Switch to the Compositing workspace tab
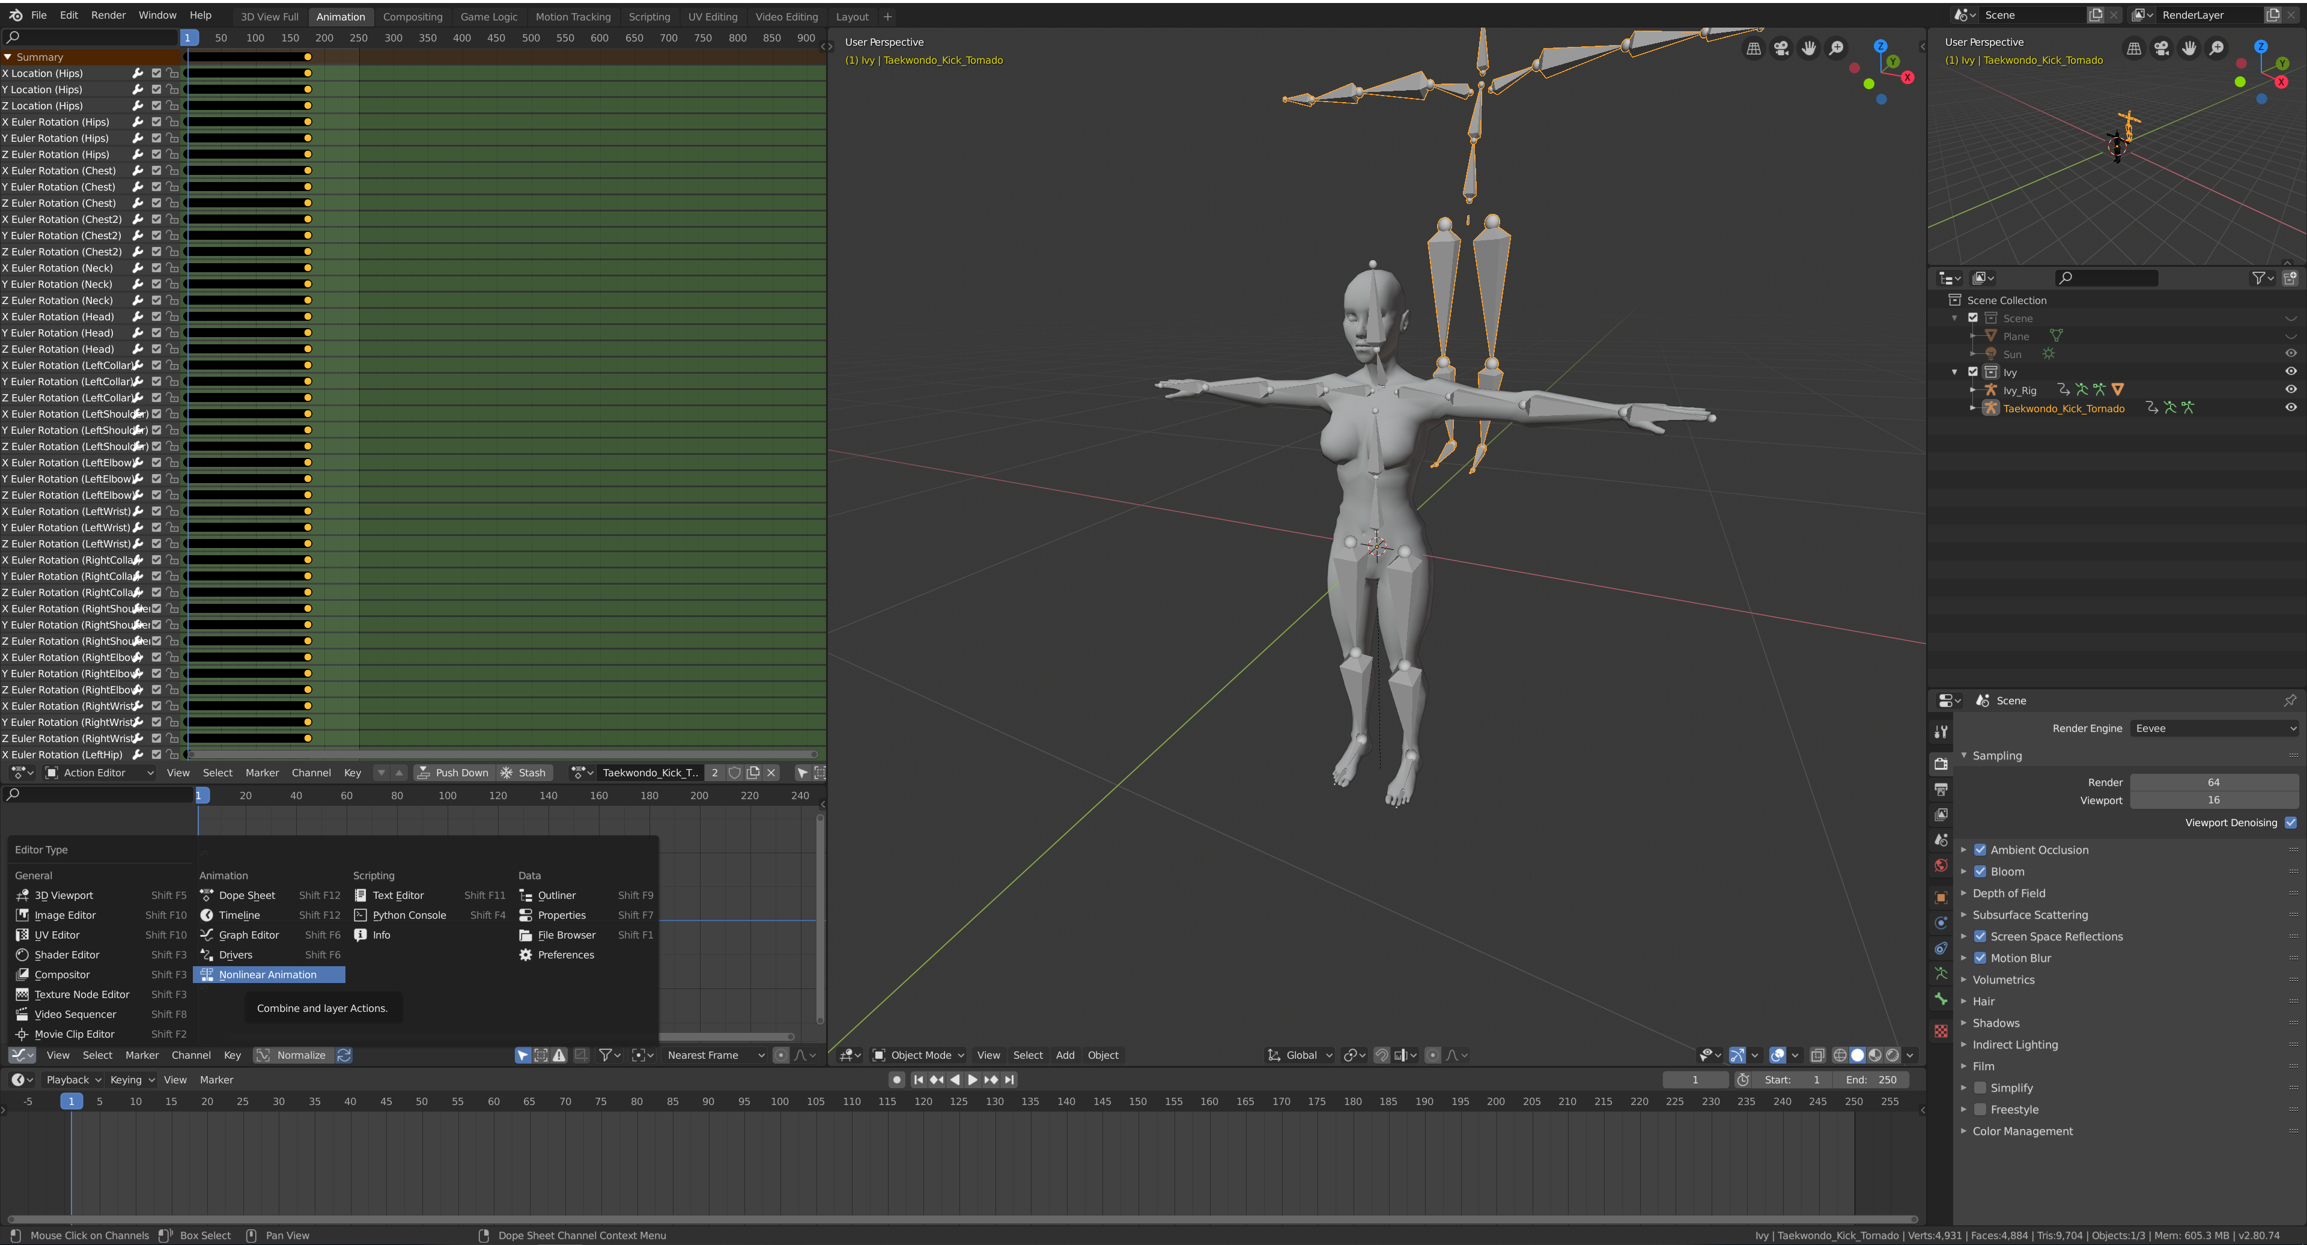Image resolution: width=2307 pixels, height=1245 pixels. coord(412,16)
